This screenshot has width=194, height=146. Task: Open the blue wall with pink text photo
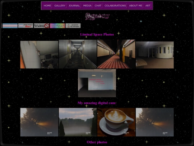click(97, 83)
